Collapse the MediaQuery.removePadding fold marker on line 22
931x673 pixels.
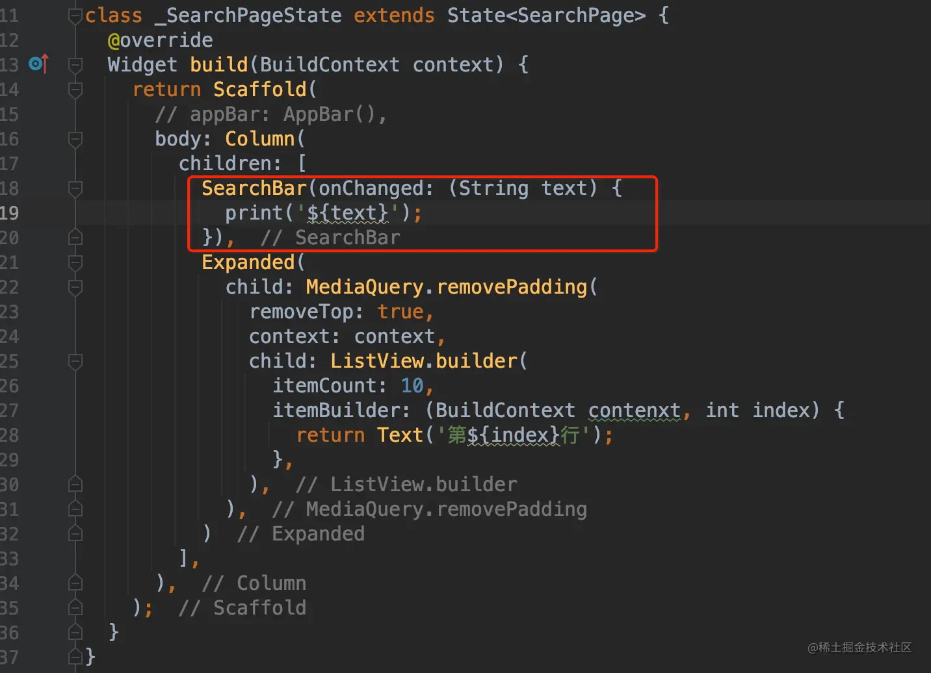(x=75, y=286)
